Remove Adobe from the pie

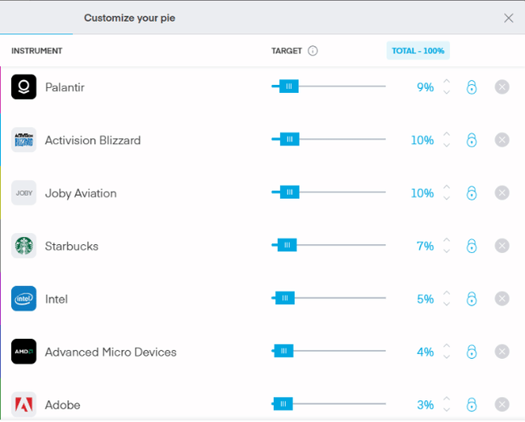pos(502,404)
